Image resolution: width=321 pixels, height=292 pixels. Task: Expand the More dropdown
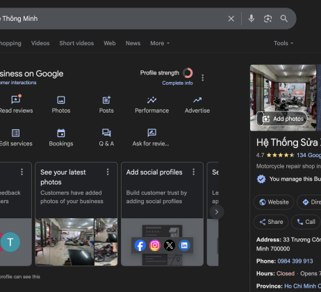[x=160, y=43]
